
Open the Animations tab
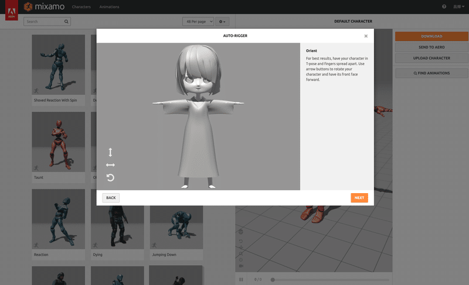(109, 7)
